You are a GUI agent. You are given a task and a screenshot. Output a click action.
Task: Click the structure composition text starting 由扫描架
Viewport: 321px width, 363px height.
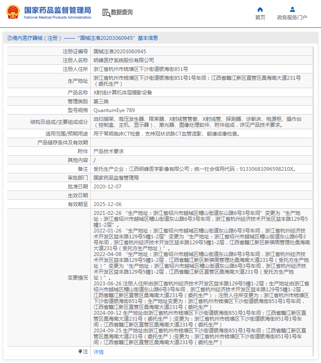[x=198, y=122]
